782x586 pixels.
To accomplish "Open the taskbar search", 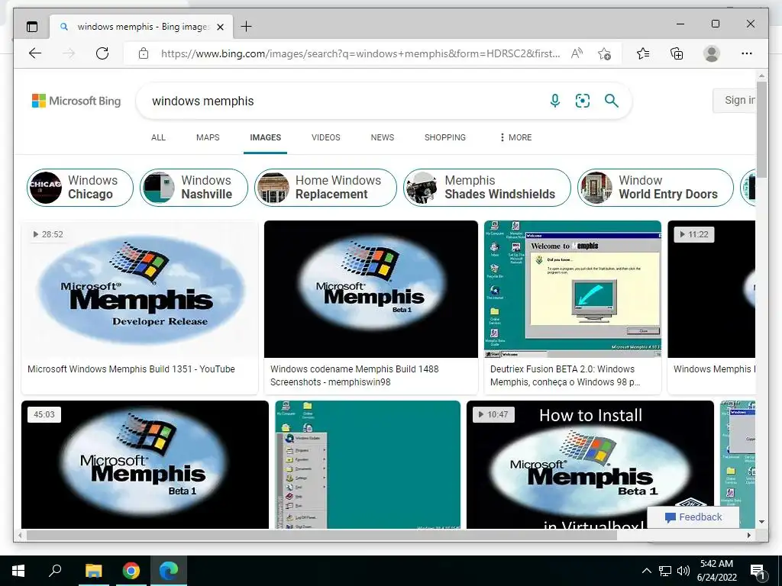I will tap(55, 571).
